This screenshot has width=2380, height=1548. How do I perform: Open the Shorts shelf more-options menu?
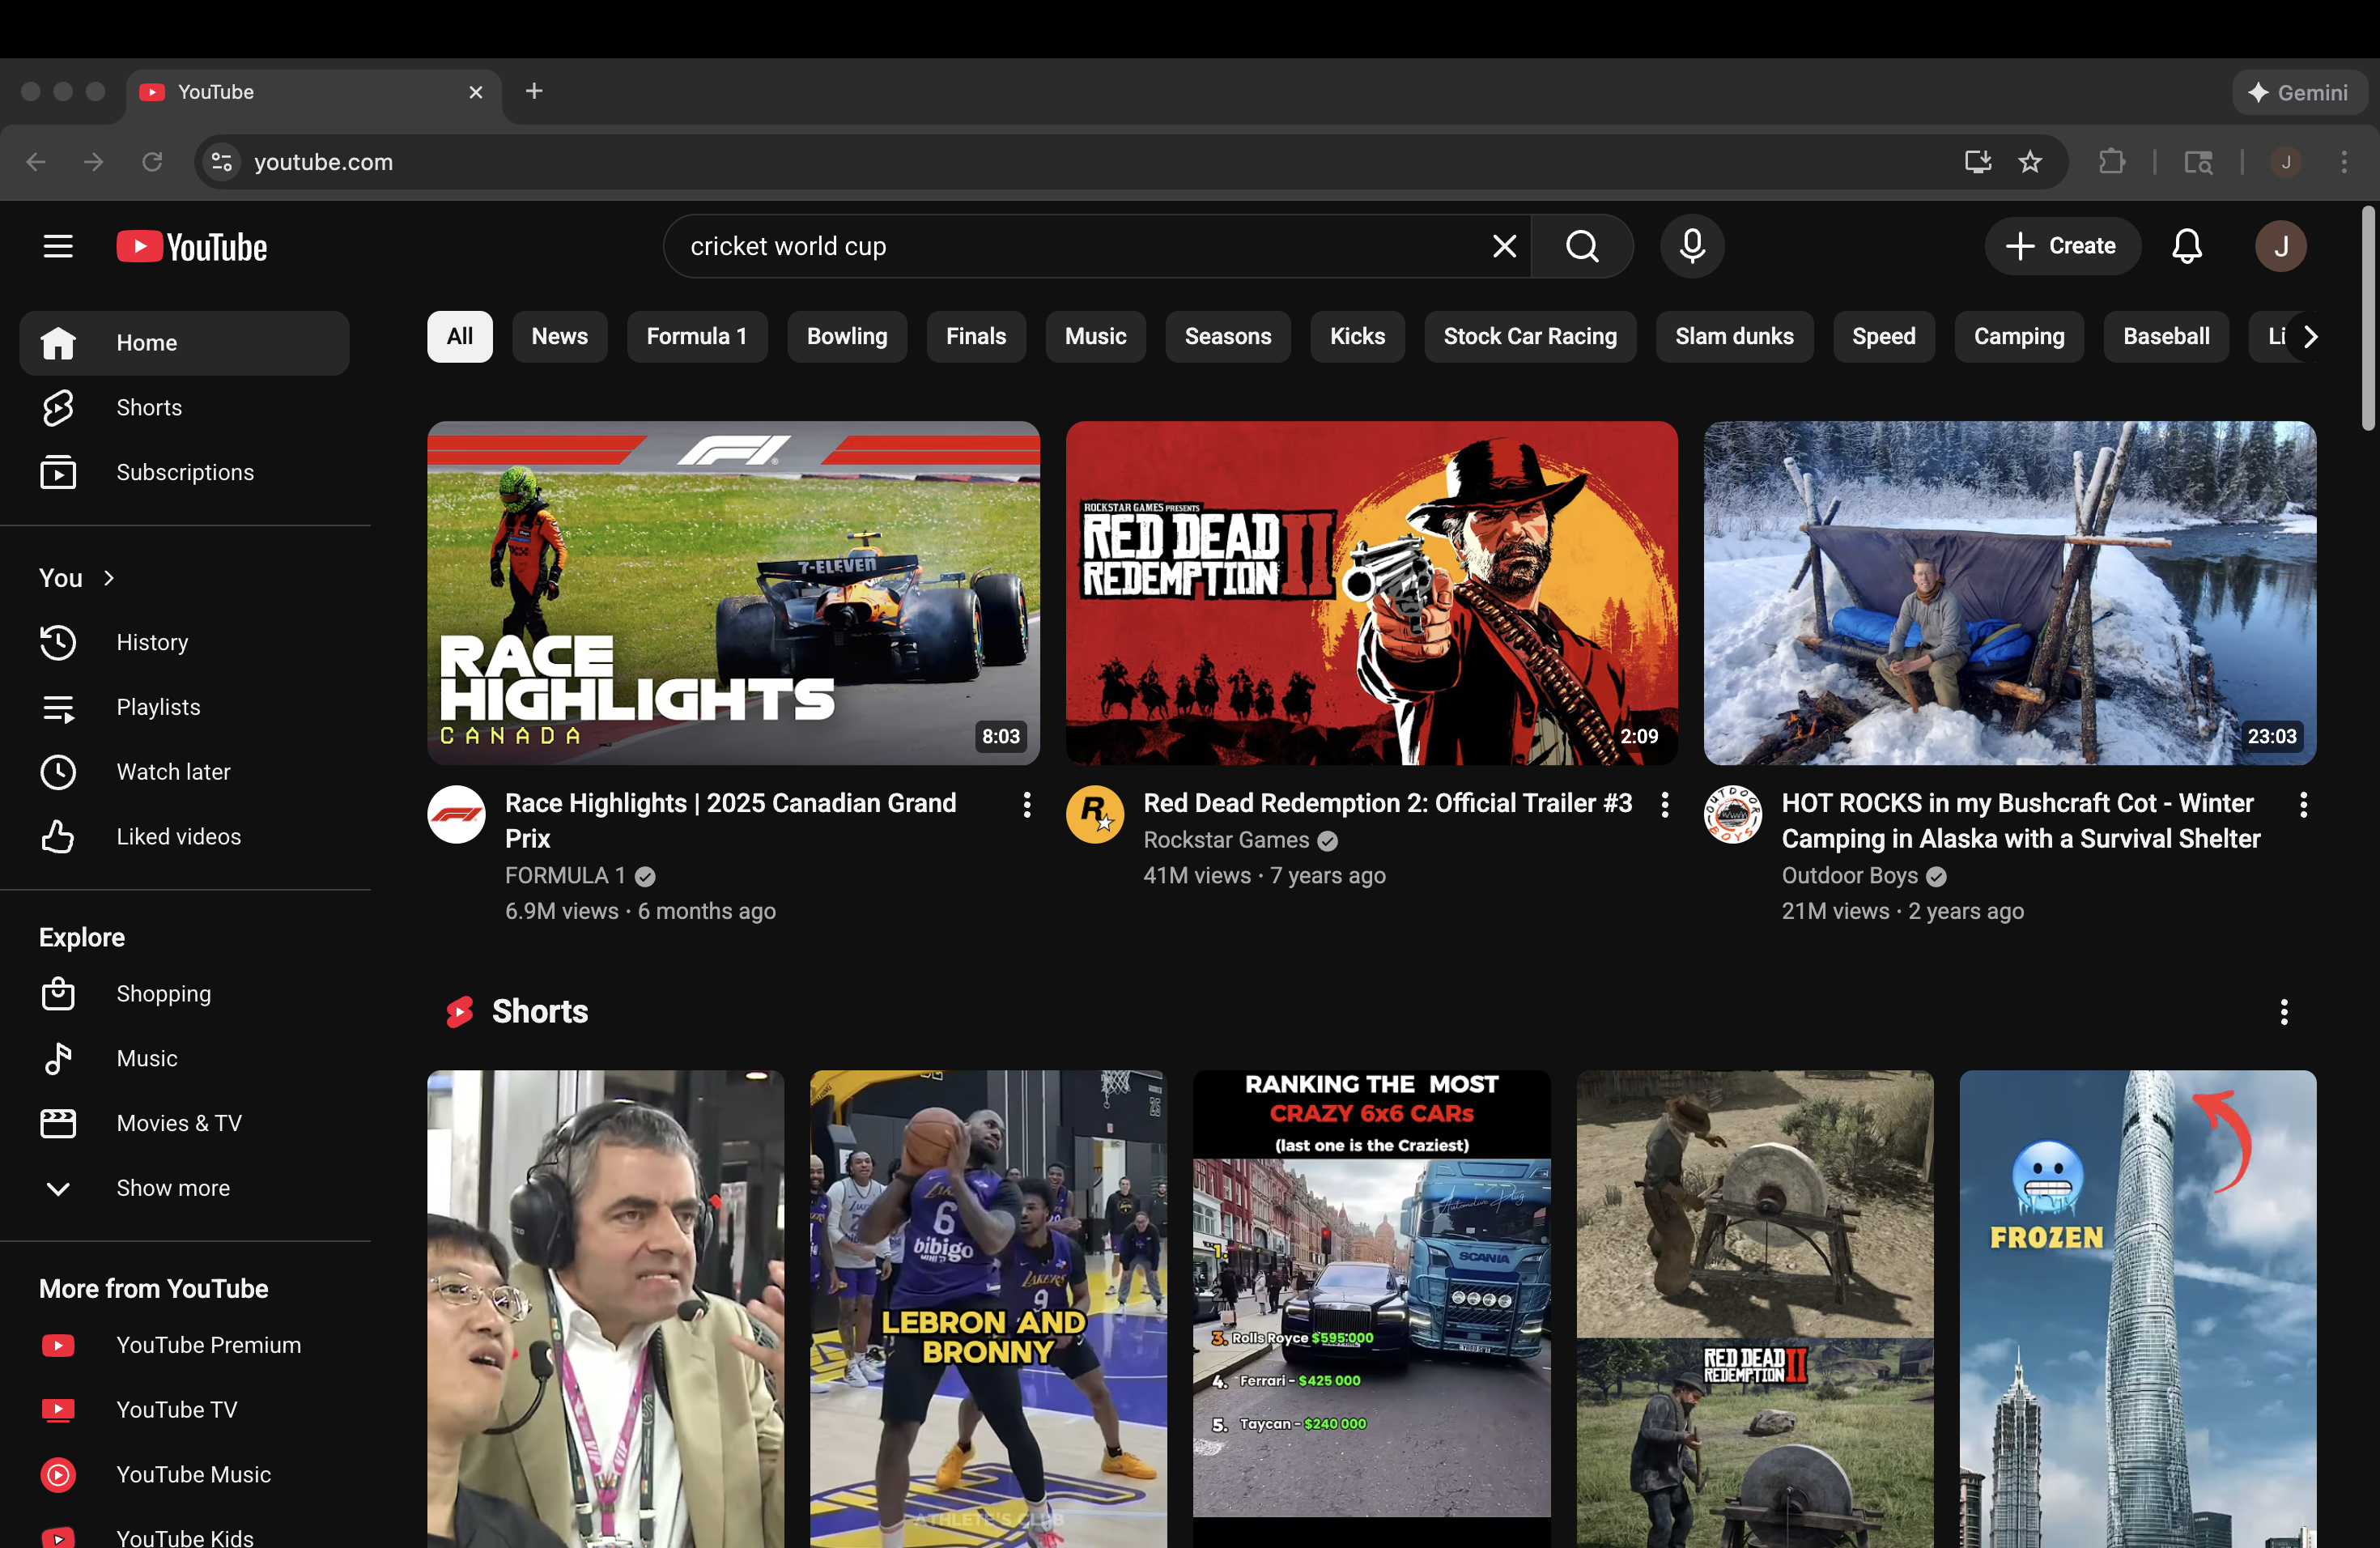tap(2284, 1012)
